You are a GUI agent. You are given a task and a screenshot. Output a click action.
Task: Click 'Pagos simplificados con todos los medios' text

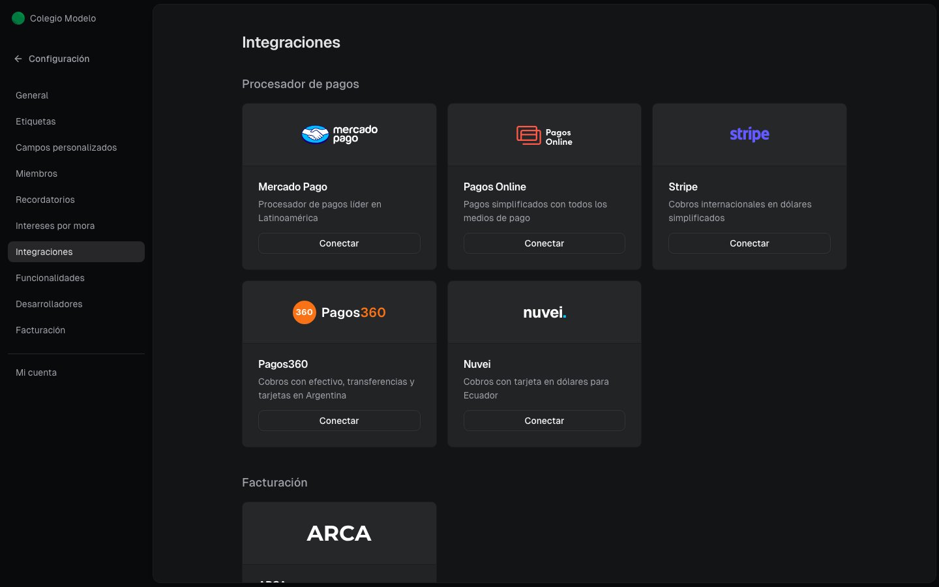coord(535,211)
